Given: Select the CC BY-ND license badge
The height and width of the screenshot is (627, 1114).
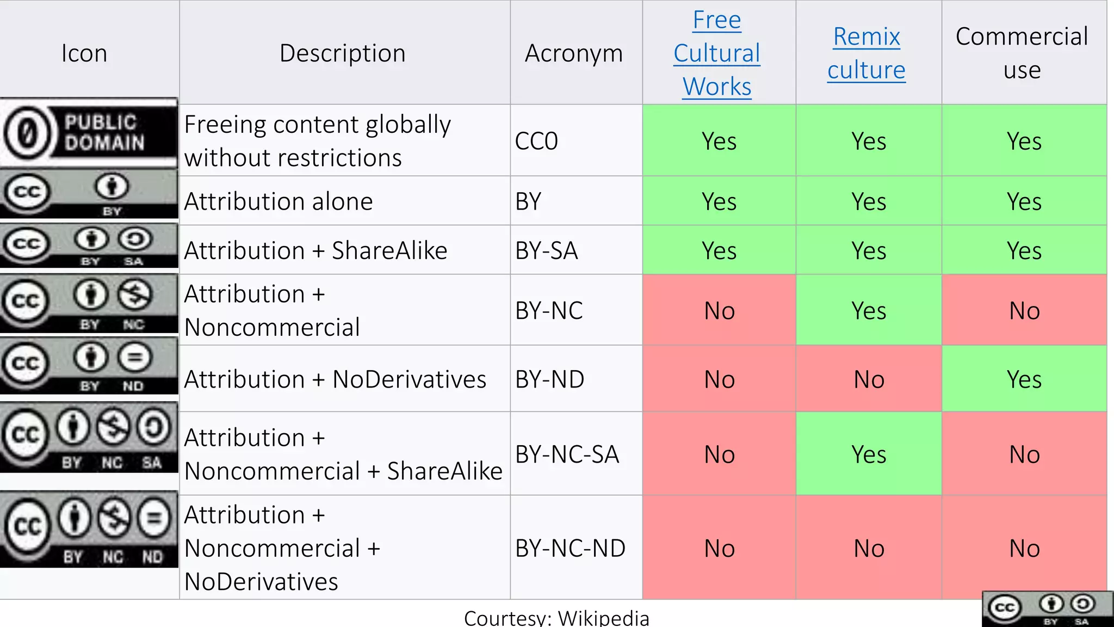Looking at the screenshot, I should pos(89,365).
